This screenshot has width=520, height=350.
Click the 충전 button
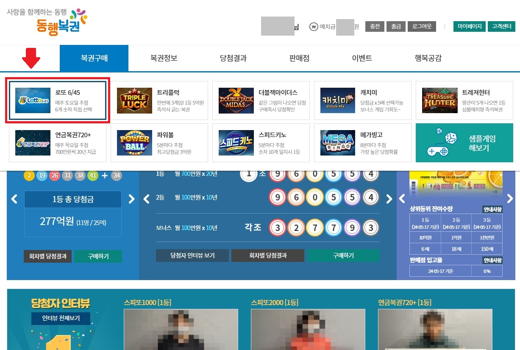pos(375,26)
